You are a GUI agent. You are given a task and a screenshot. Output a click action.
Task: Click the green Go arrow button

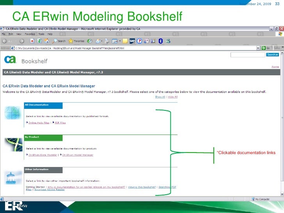[x=264, y=48]
